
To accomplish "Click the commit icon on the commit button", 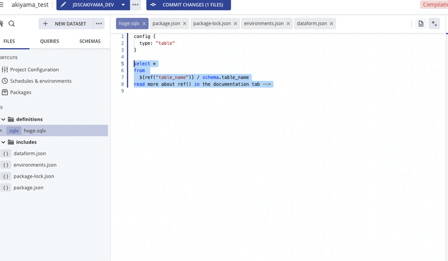I will coord(153,4).
